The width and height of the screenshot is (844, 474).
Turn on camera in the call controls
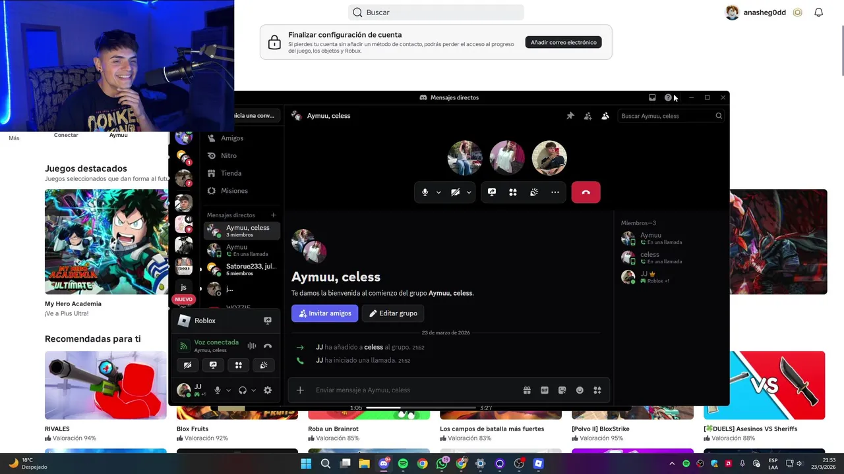tap(455, 192)
